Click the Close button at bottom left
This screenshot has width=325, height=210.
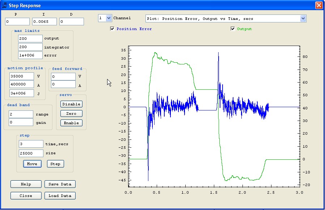click(26, 196)
